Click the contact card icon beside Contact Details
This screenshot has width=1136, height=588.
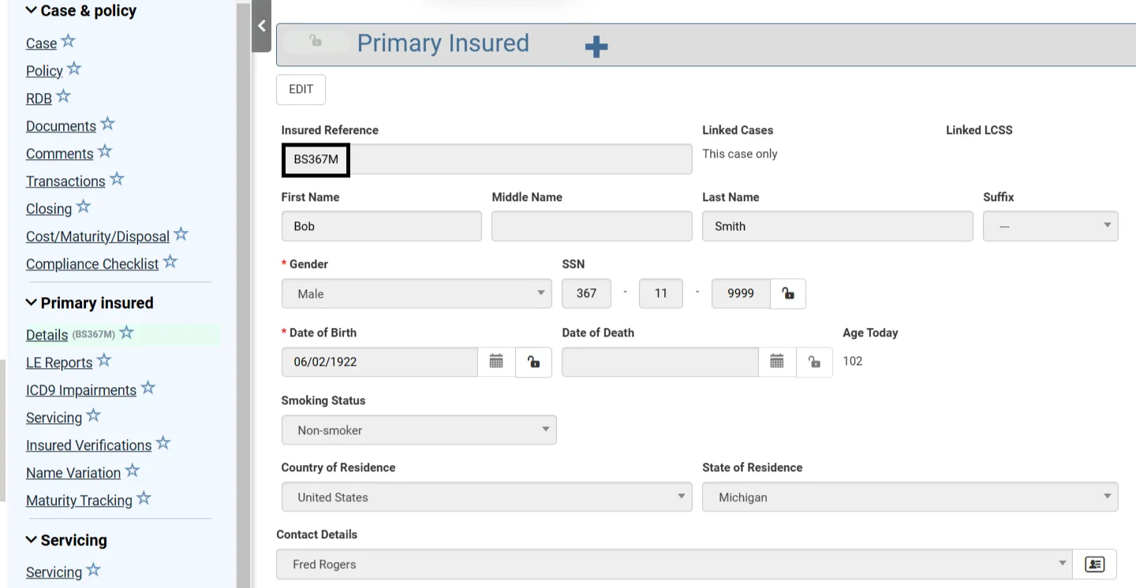(x=1094, y=564)
